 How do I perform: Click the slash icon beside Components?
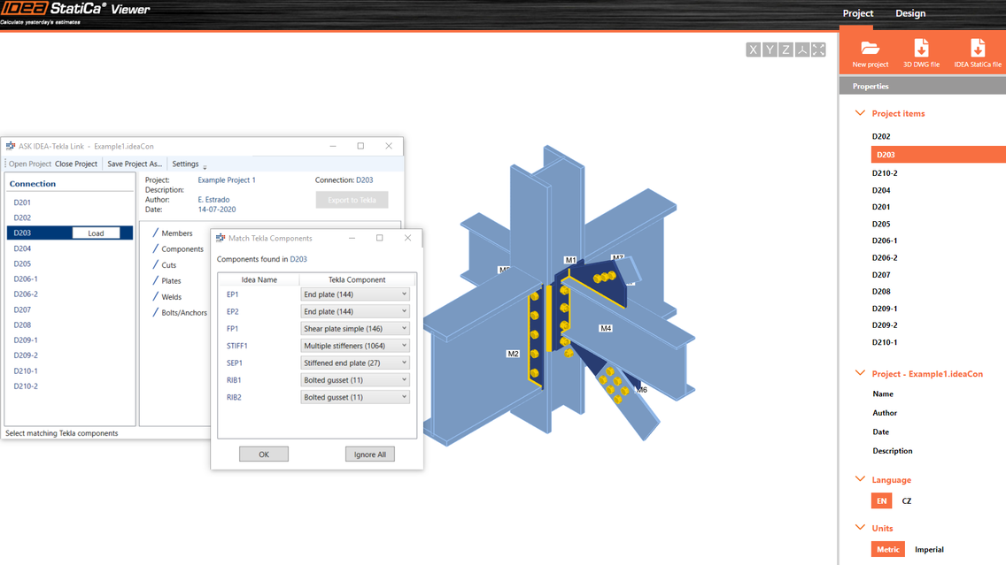coord(155,248)
